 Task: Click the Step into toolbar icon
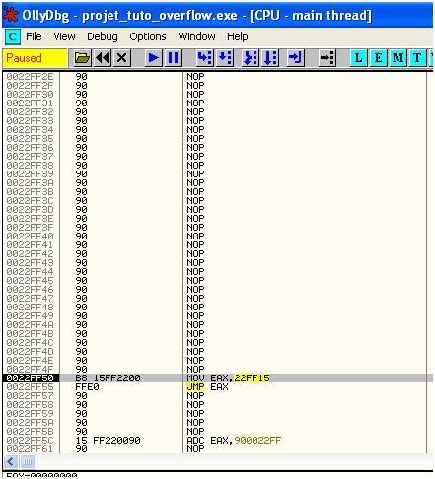(x=205, y=58)
